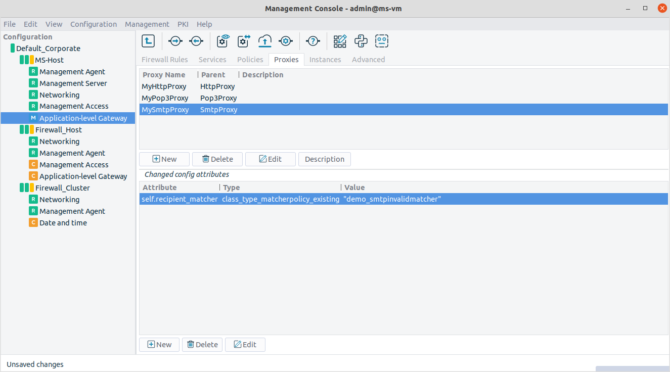Click the right-arrow circle commit icon
670x372 pixels.
(175, 41)
